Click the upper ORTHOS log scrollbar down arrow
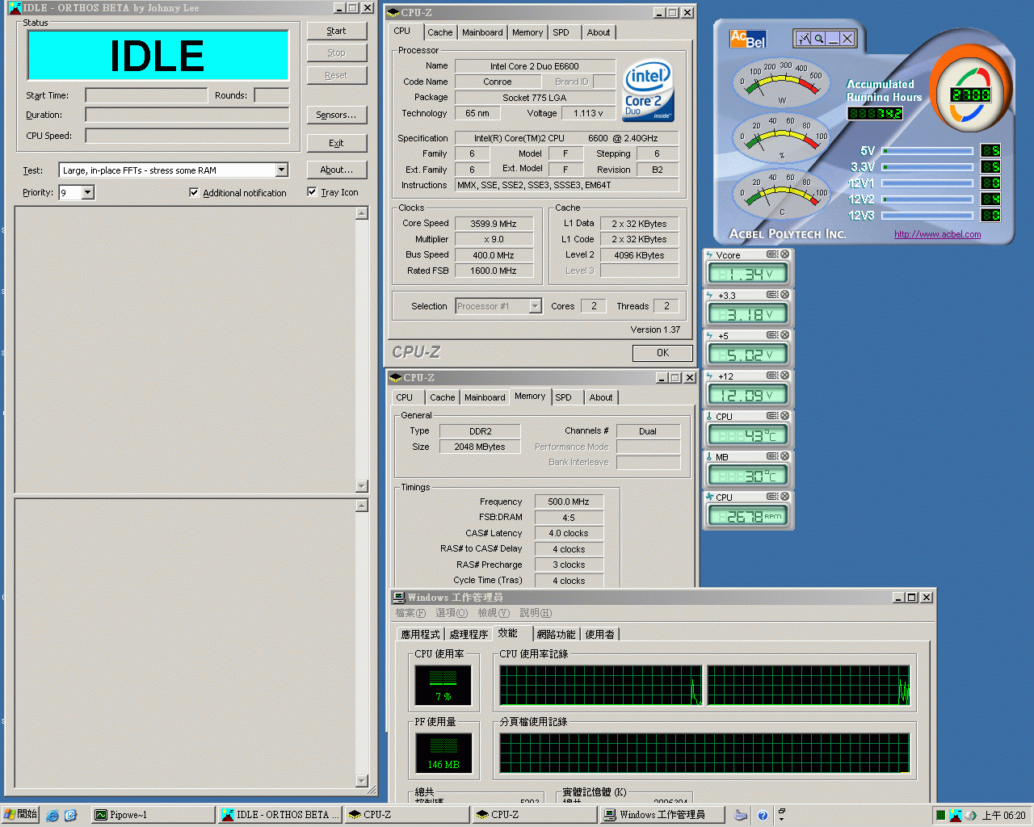The image size is (1034, 827). pos(362,486)
